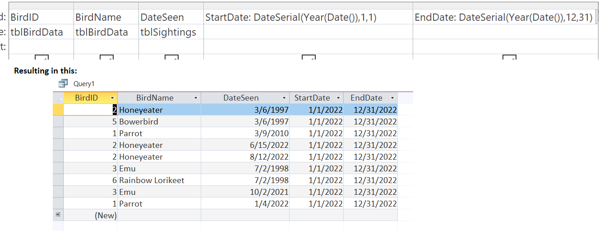Toggle the Show checkbox under the DateSeen field
Image resolution: width=599 pixels, height=239 pixels.
(x=171, y=57)
